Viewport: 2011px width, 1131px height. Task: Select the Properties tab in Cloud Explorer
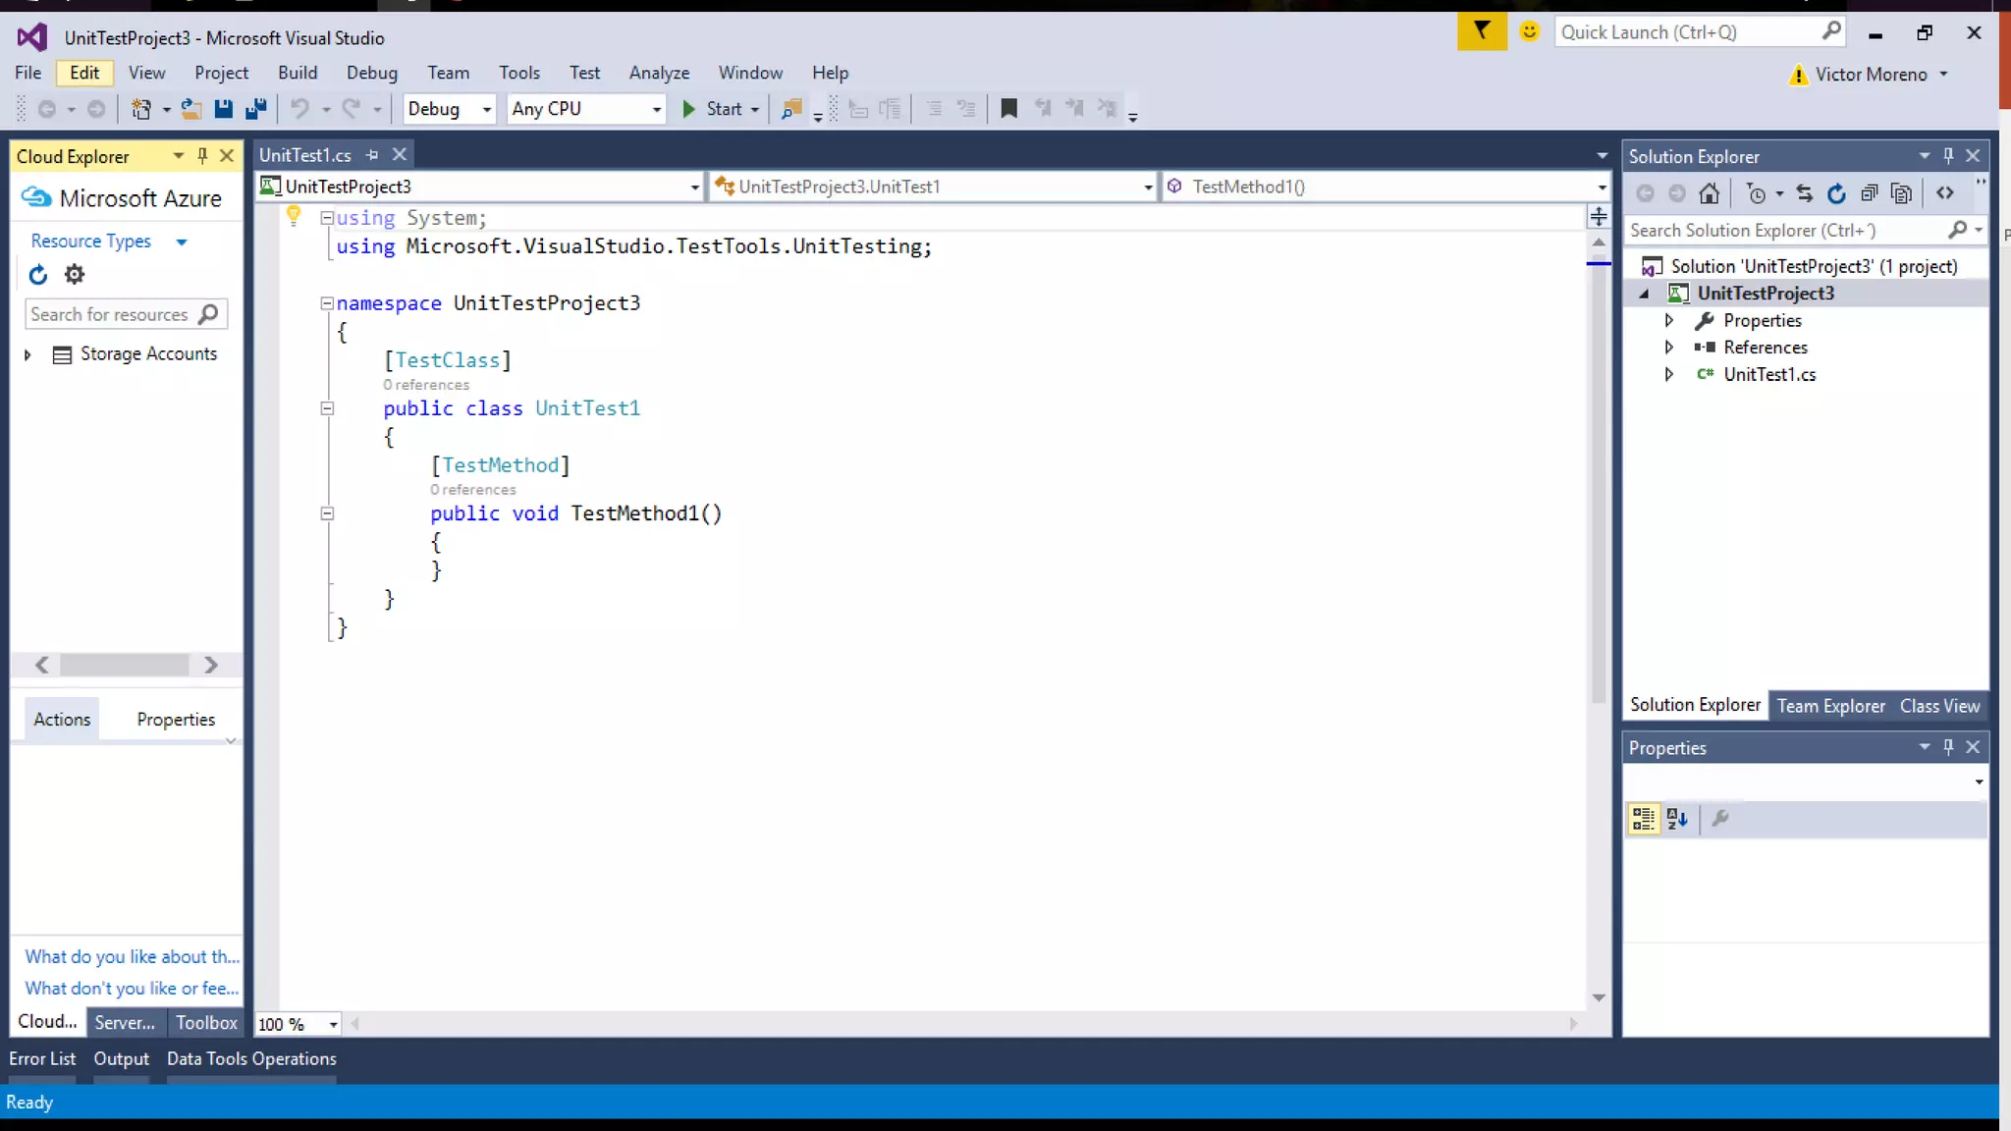(176, 719)
